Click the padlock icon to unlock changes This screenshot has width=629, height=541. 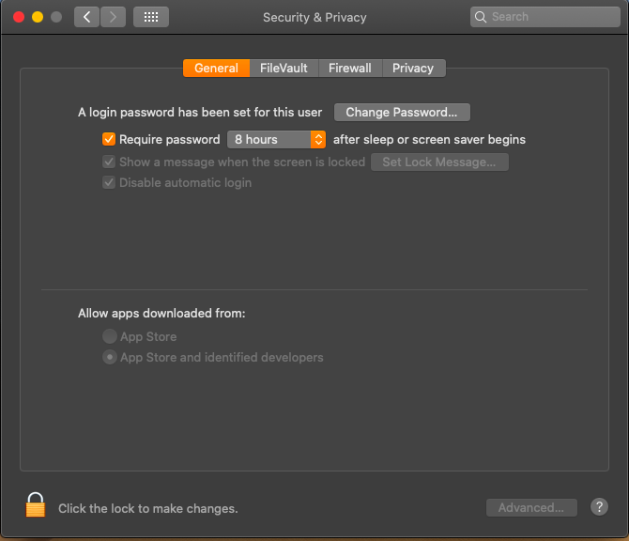pos(36,505)
